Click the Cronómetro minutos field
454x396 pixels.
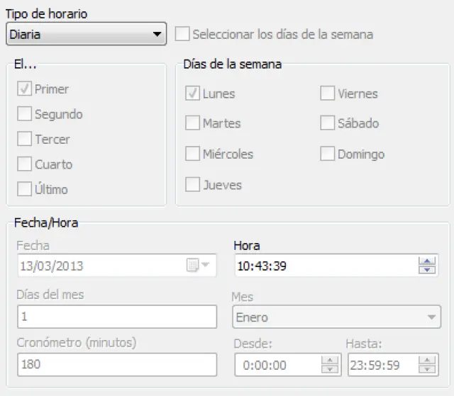tap(116, 365)
